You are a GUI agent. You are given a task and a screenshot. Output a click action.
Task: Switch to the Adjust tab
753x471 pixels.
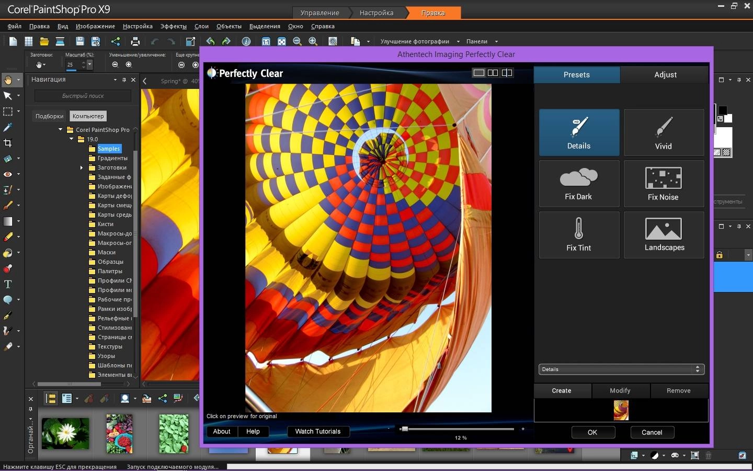click(x=665, y=74)
